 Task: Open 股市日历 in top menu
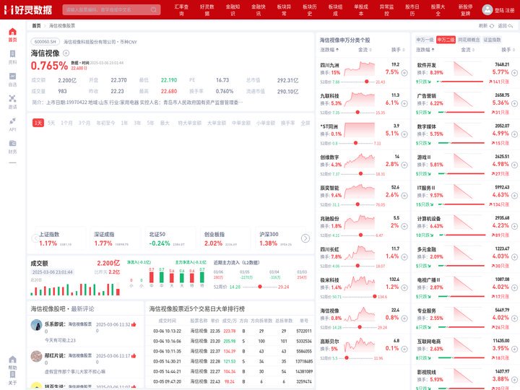pyautogui.click(x=412, y=10)
